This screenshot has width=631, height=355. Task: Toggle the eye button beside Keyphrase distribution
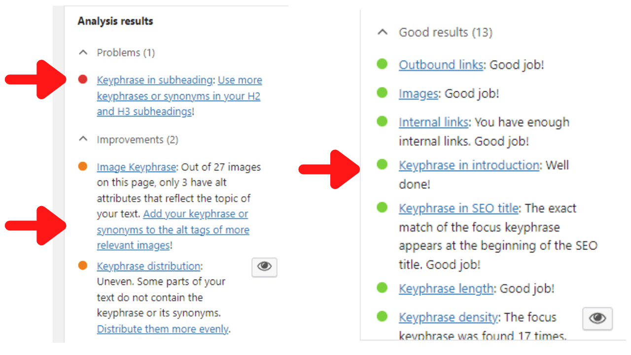click(x=264, y=267)
